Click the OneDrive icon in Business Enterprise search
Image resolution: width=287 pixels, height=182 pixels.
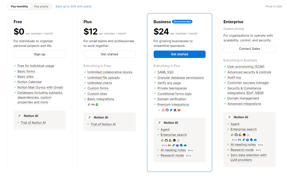[x=185, y=145]
